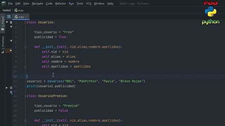Open the Run menu
The height and width of the screenshot is (126, 225).
point(71,3)
